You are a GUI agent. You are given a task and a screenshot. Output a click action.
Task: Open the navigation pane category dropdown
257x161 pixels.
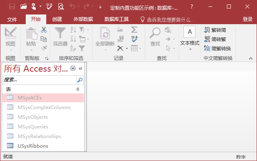(73, 68)
